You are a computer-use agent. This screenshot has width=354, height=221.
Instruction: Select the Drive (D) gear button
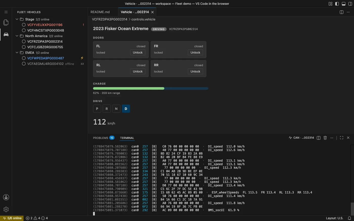pos(126,109)
